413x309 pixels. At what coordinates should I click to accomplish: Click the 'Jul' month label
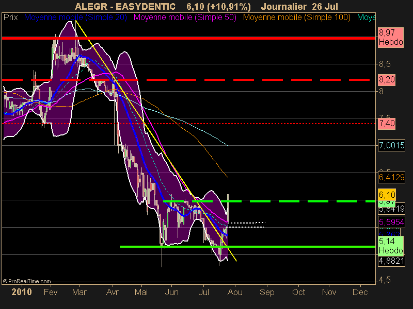pyautogui.click(x=203, y=292)
